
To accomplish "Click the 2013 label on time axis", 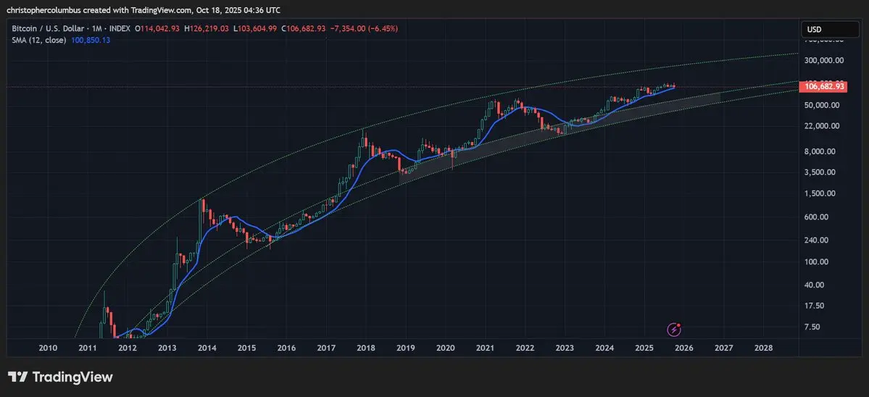I will [167, 348].
